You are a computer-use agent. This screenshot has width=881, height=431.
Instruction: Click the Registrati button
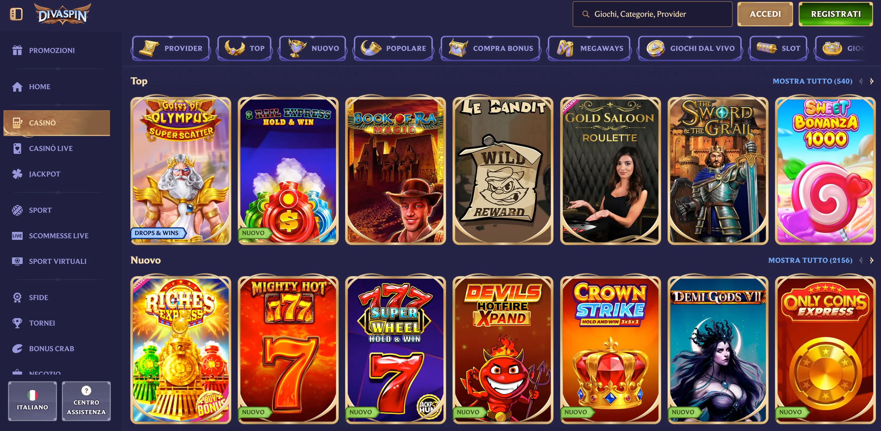[835, 14]
